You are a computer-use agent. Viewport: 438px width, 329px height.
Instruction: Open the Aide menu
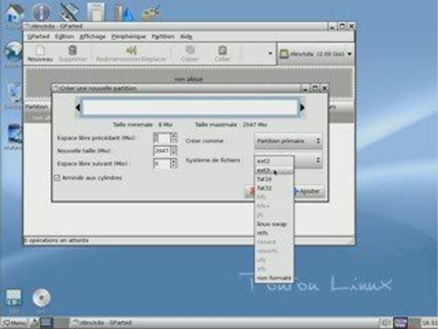[186, 37]
